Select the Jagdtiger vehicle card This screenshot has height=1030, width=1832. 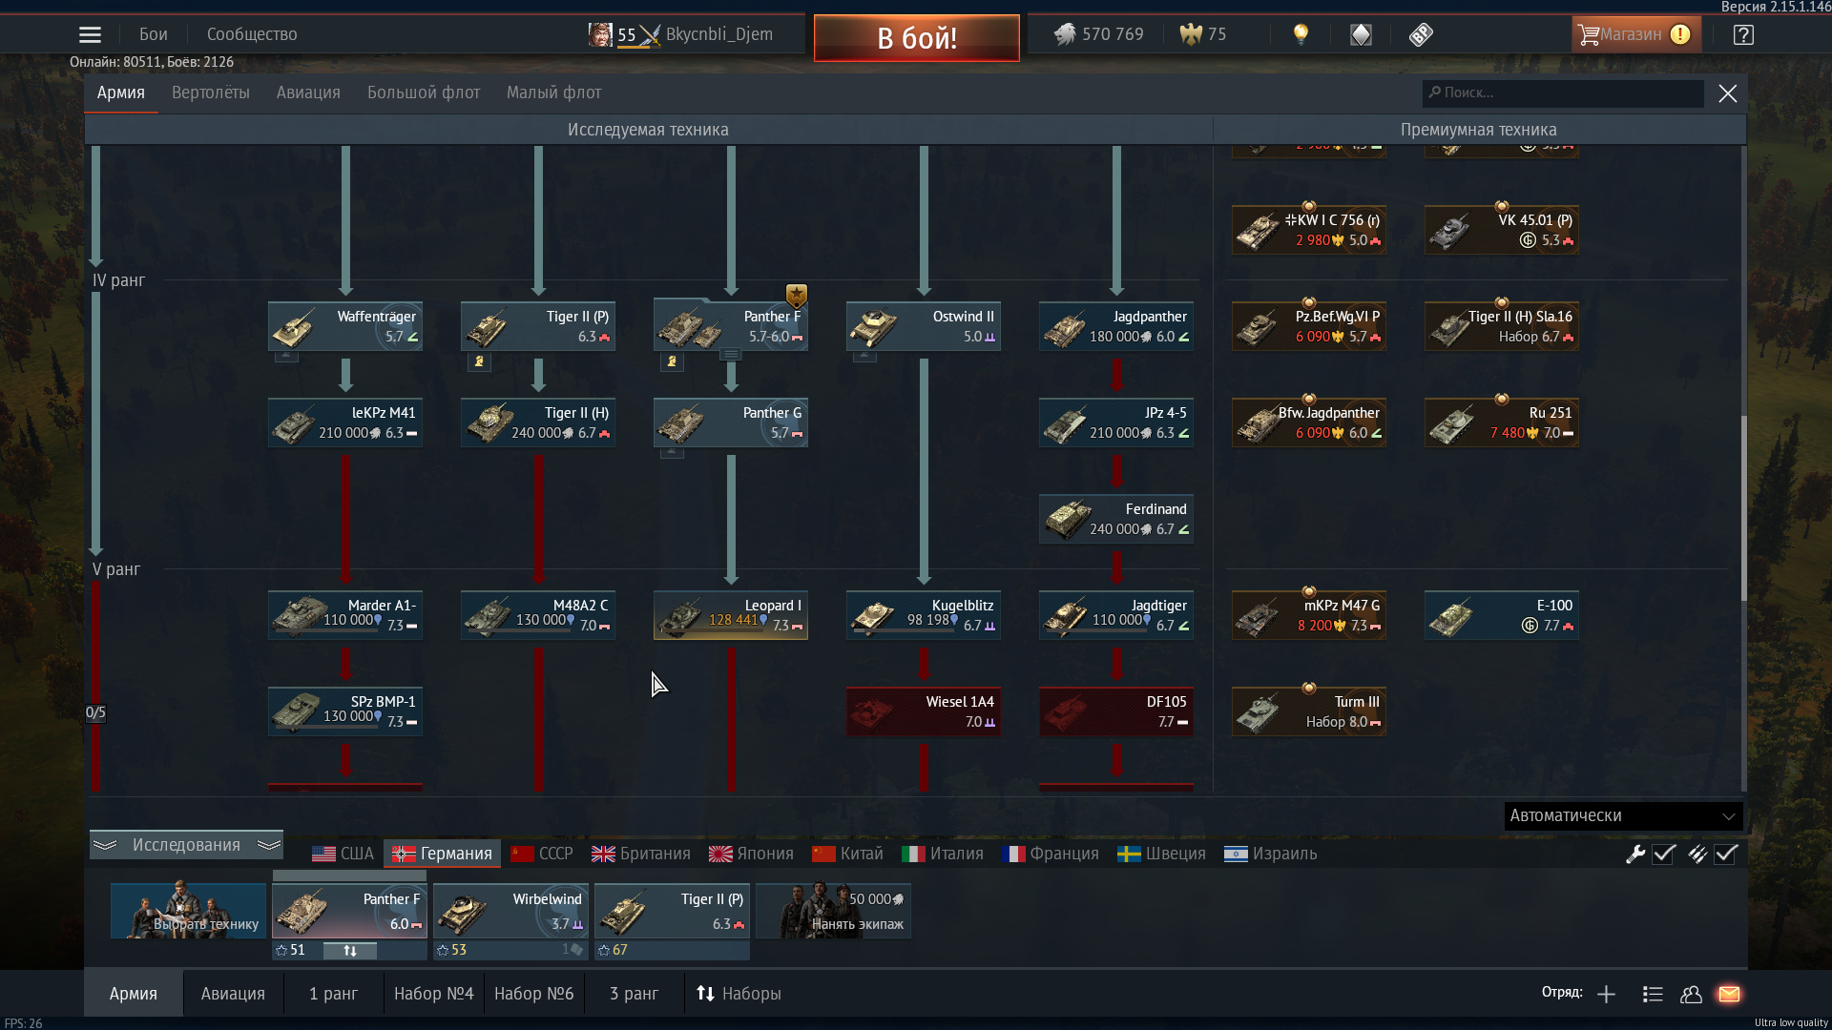coord(1116,615)
